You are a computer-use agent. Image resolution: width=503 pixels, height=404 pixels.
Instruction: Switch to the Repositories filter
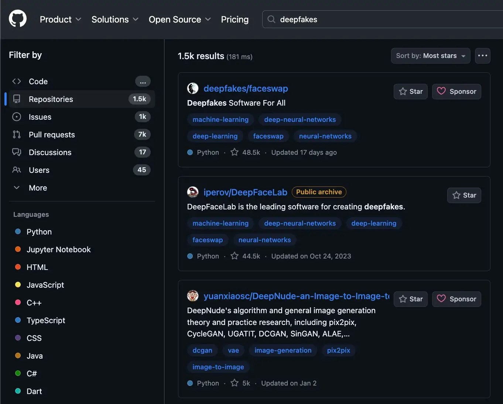(51, 99)
